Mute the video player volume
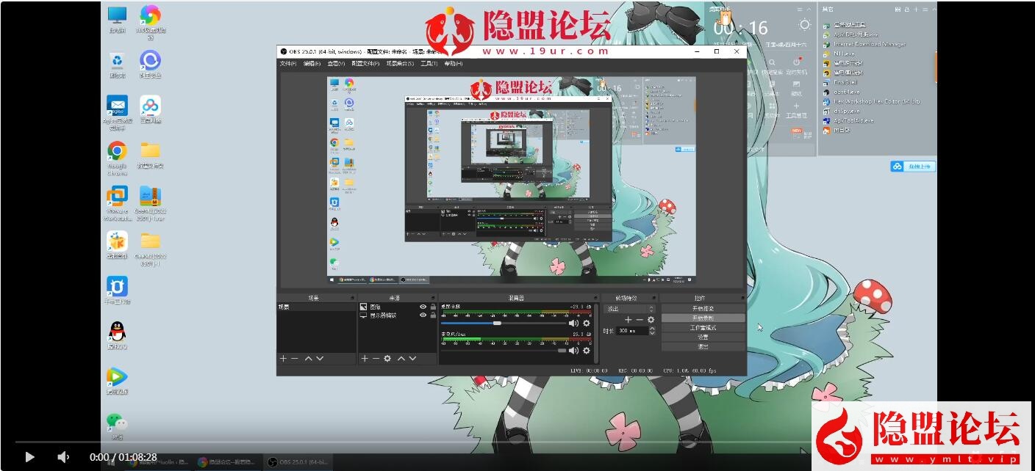Screen dimensions: 1035x471 [x=63, y=456]
